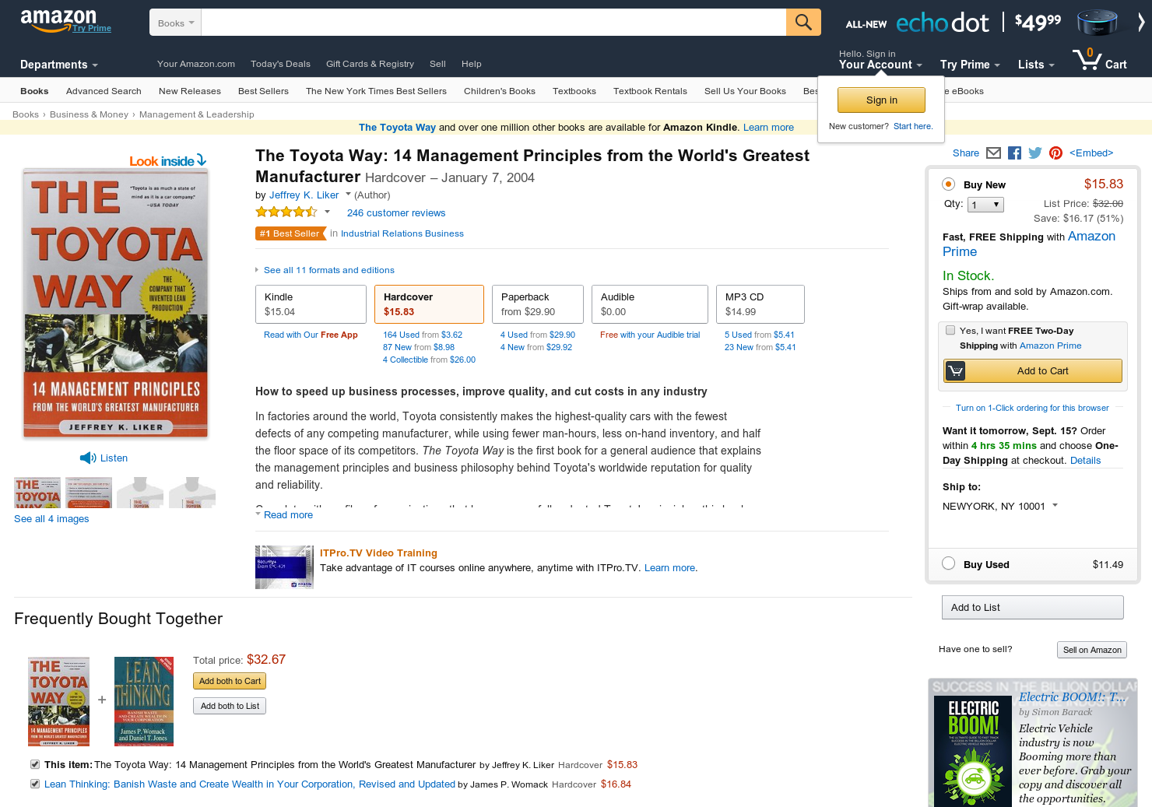Select the Buy Used radio button
1152x807 pixels.
coord(948,563)
